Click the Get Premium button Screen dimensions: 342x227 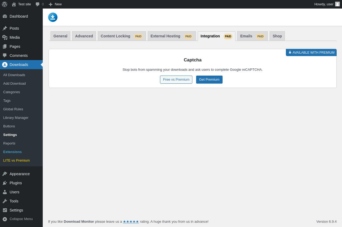209,80
